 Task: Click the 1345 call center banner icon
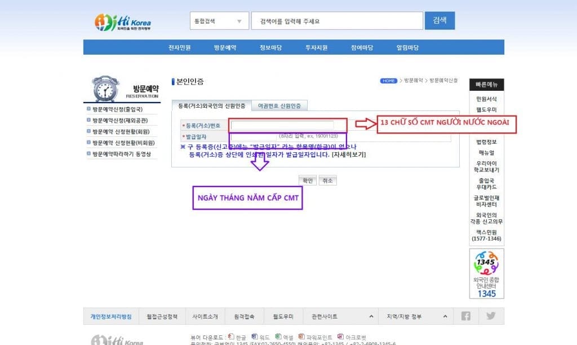pos(487,274)
